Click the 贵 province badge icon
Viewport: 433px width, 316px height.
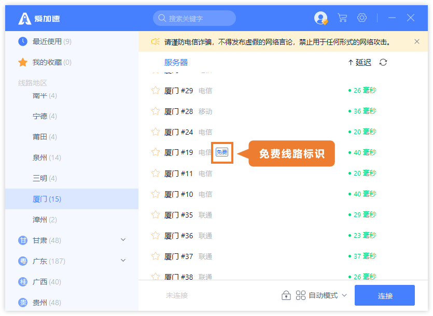coord(23,303)
